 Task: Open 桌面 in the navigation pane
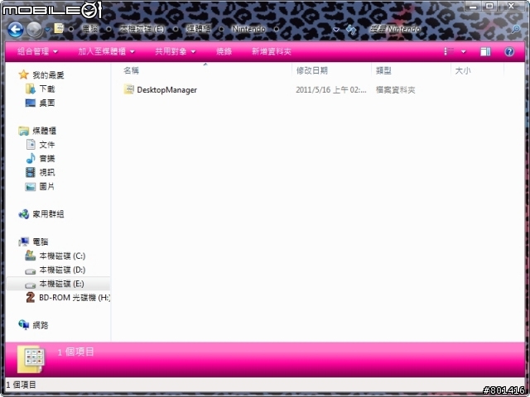coord(46,103)
